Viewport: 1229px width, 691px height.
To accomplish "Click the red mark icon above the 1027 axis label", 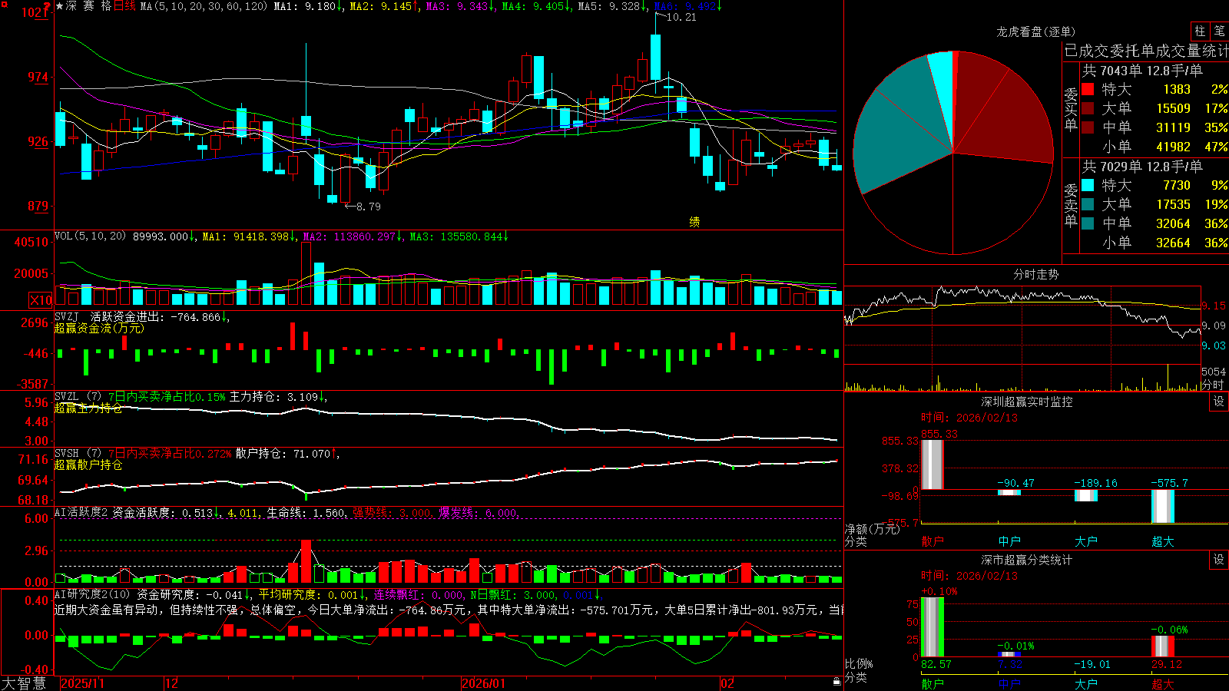I will 48,6.
